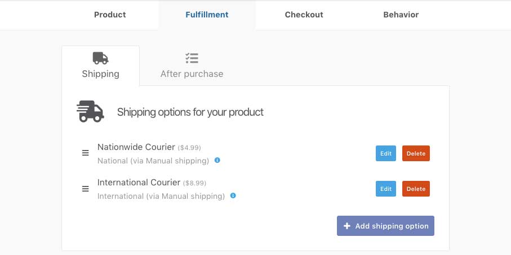
Task: Click the fast delivery truck icon
Action: click(x=90, y=111)
